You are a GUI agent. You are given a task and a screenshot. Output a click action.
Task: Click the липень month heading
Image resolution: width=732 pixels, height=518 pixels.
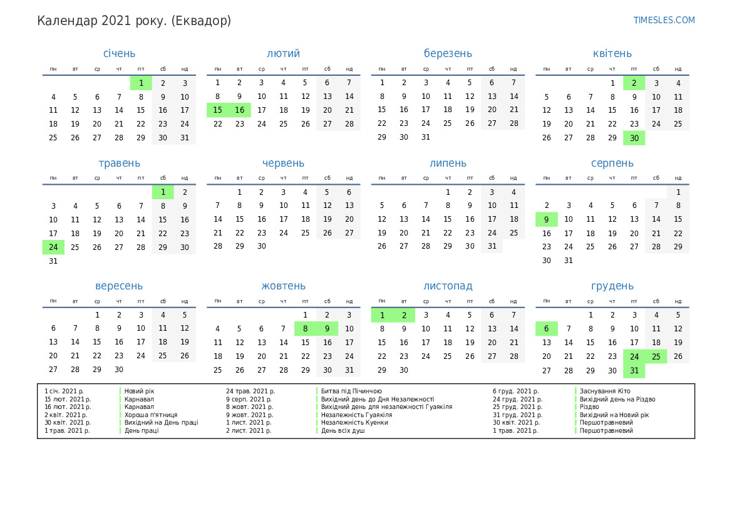tap(448, 163)
